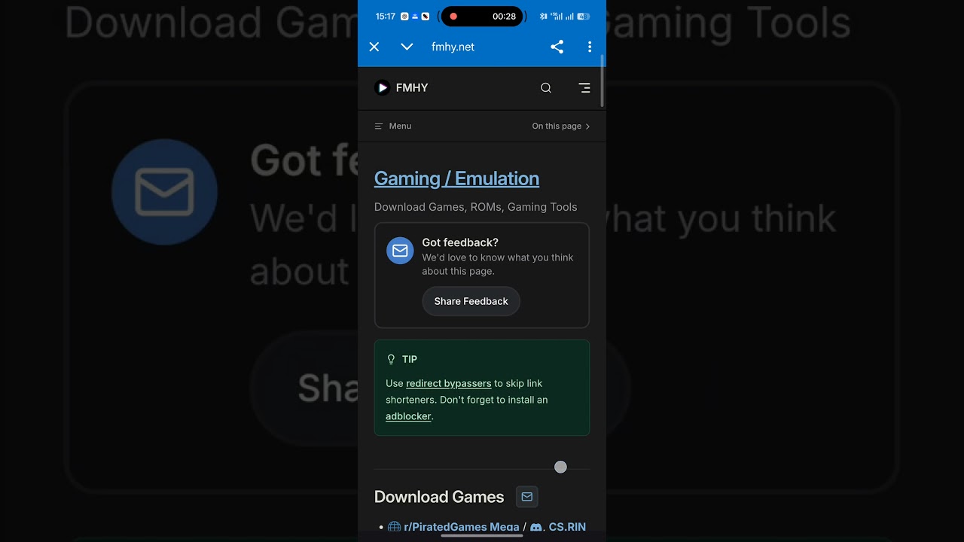
Task: Tap the fmhy.net address text
Action: click(x=453, y=47)
